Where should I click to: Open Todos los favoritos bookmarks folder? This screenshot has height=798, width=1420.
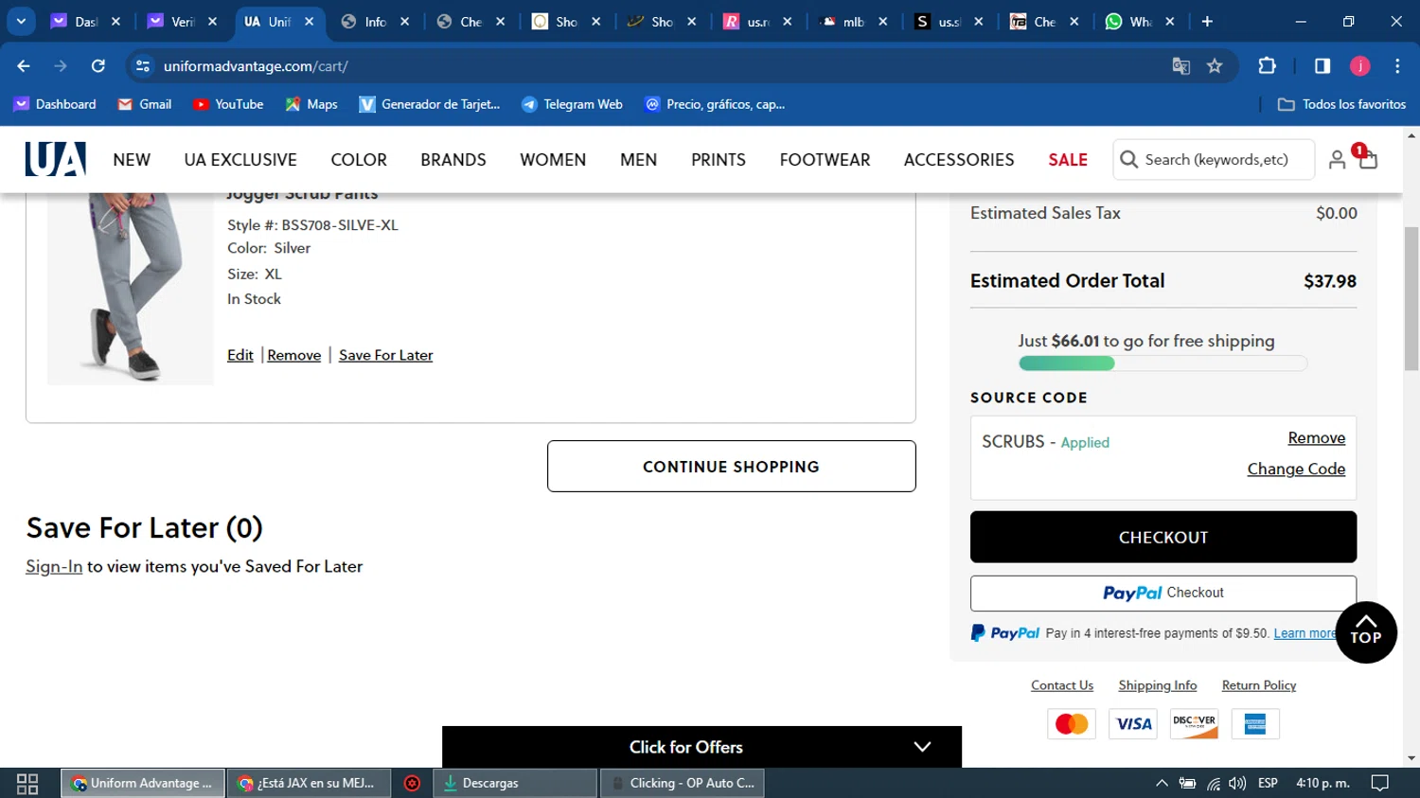(1341, 104)
